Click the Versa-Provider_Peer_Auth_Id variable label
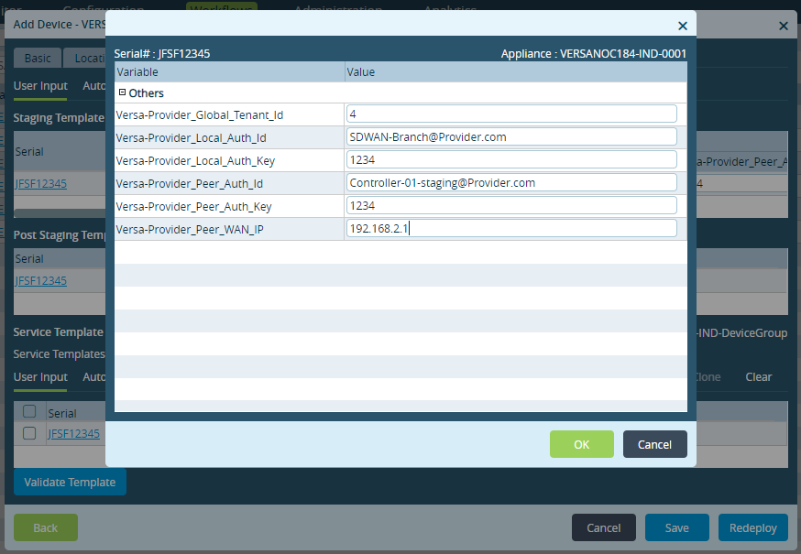 coord(189,183)
